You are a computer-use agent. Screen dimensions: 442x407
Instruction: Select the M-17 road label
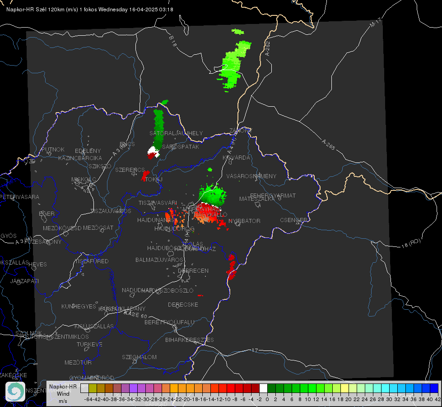click(x=375, y=23)
